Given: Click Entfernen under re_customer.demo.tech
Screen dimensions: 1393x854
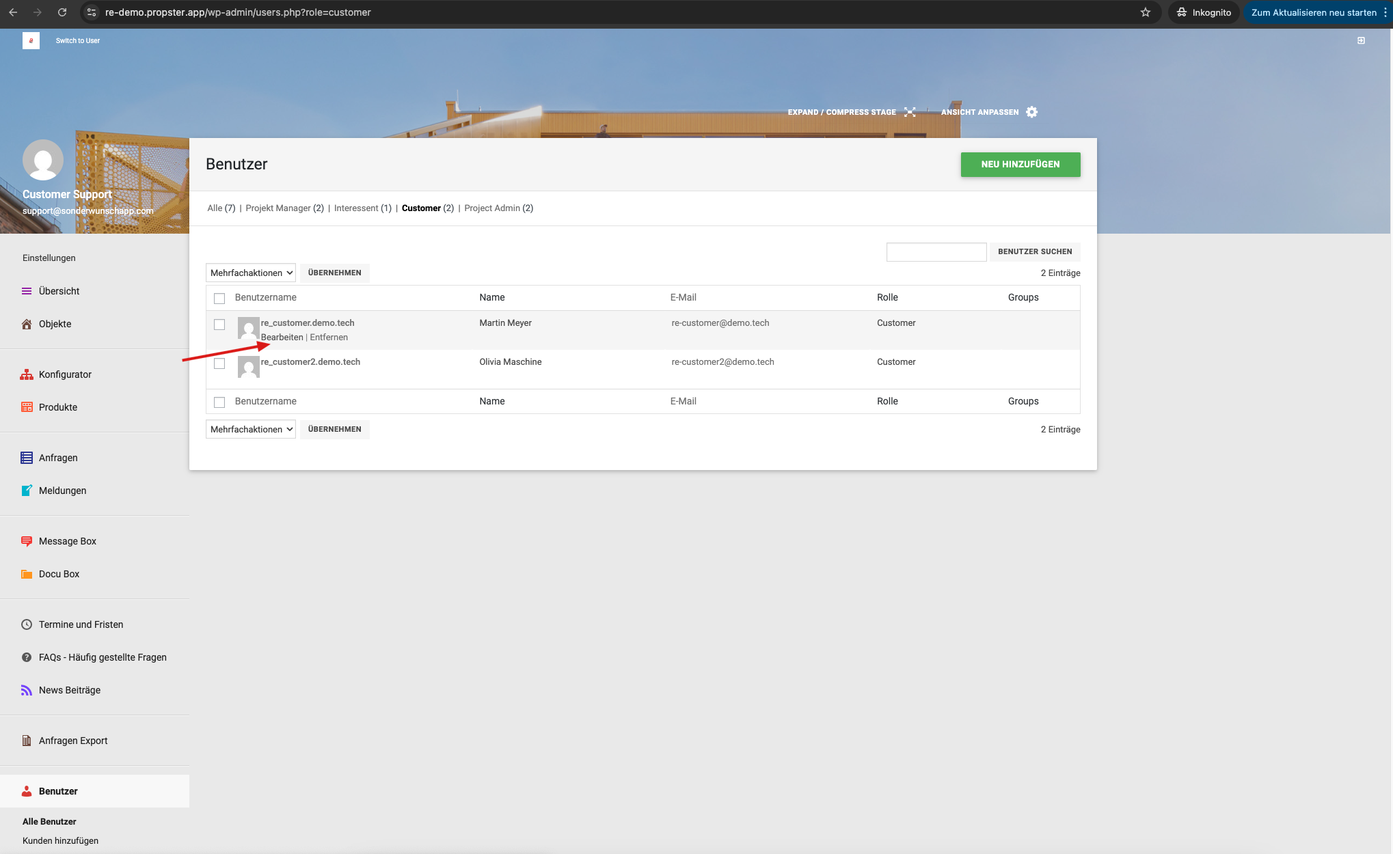Looking at the screenshot, I should click(x=329, y=338).
